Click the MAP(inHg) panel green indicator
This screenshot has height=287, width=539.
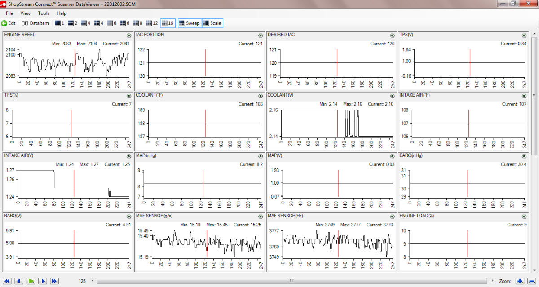pos(260,156)
